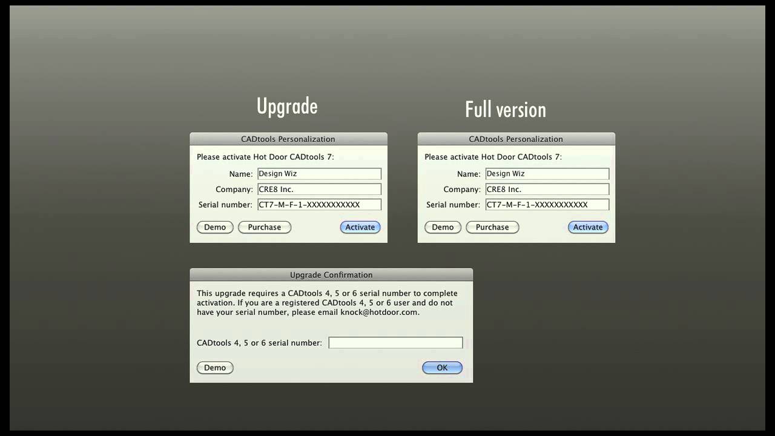Click the CADtools 4, 5 or 6 serial field
The image size is (775, 436).
coord(395,343)
